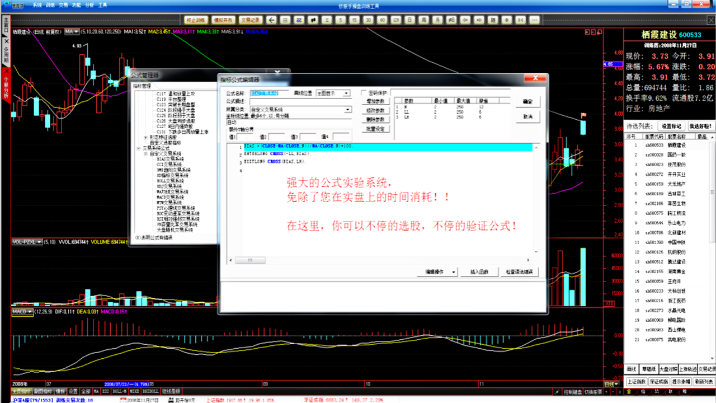Click the 60-minute period toolbar icon
The width and height of the screenshot is (716, 403).
point(382,20)
